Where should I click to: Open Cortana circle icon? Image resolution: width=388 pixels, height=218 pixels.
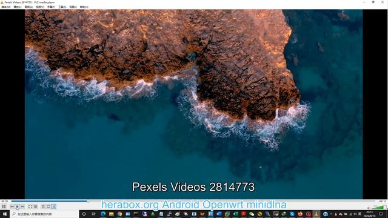pyautogui.click(x=84, y=214)
